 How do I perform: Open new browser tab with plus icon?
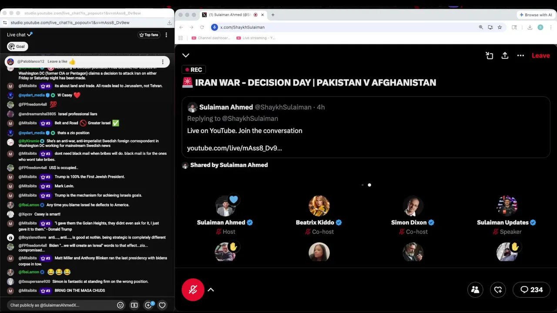click(273, 15)
